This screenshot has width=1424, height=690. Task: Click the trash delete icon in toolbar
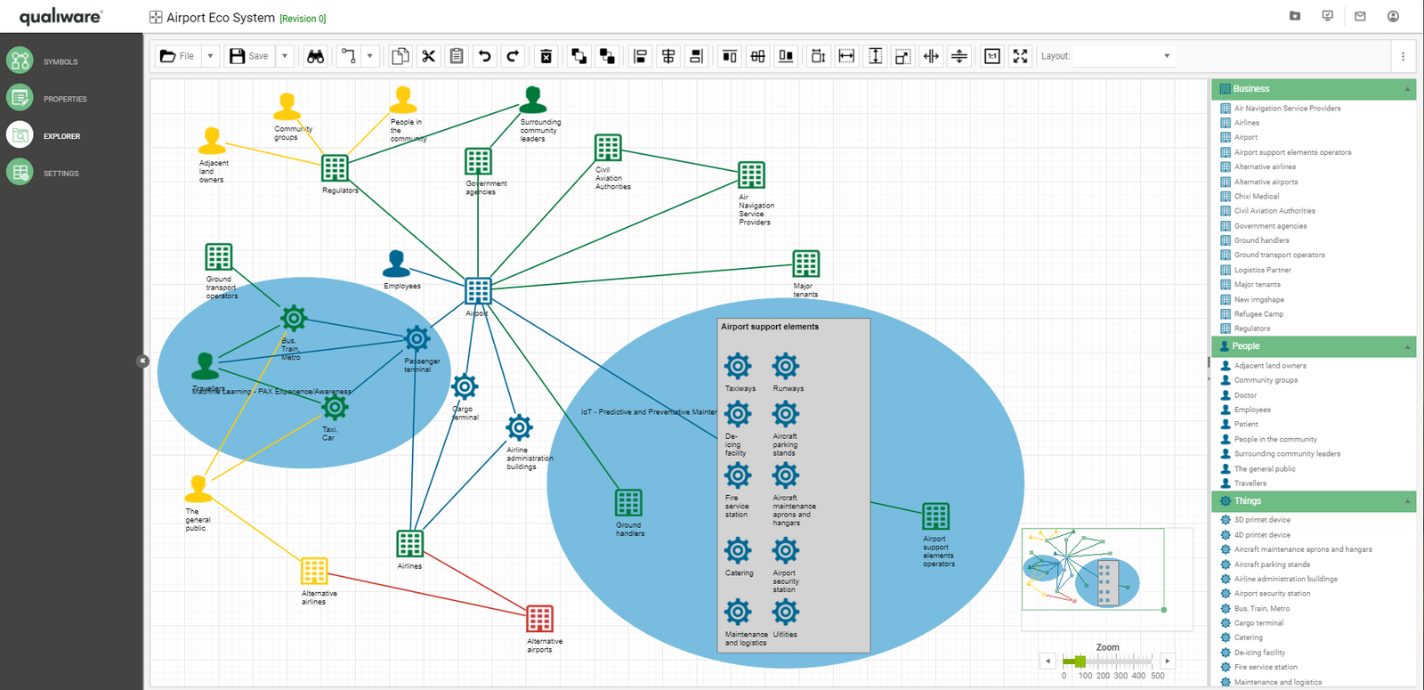546,56
